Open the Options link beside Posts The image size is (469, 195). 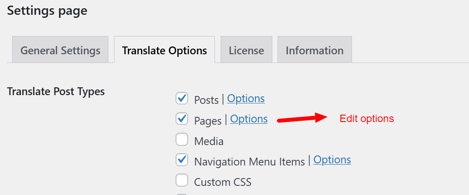[x=246, y=99]
